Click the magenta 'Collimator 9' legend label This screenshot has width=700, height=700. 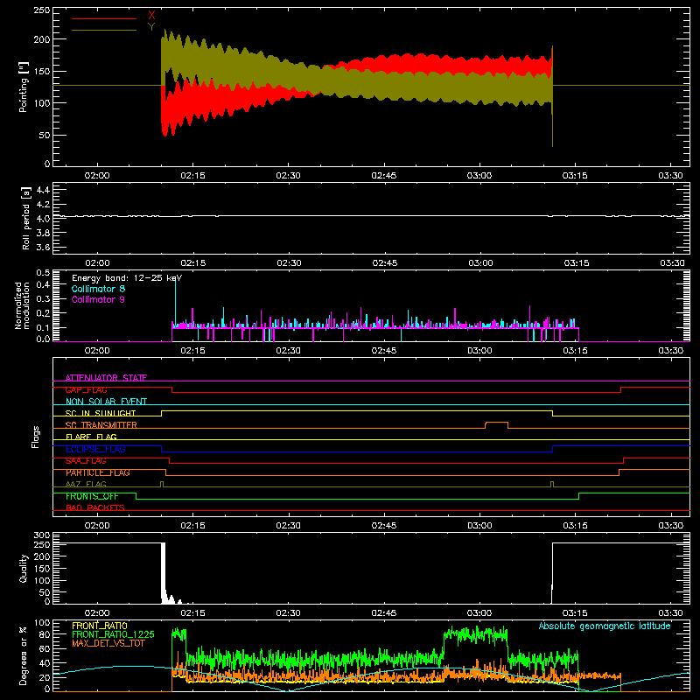click(x=98, y=299)
